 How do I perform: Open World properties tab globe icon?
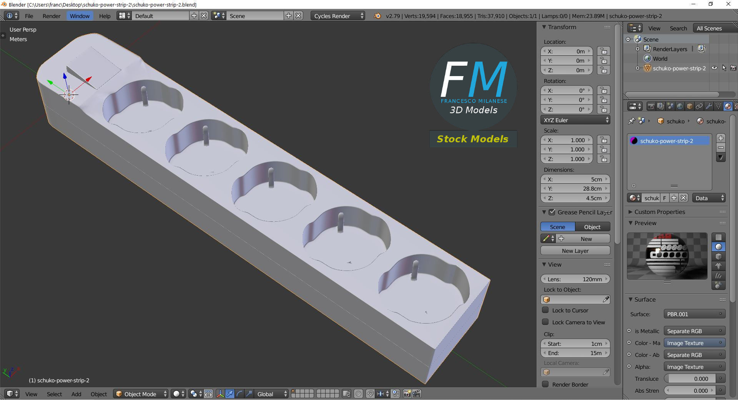[x=680, y=106]
